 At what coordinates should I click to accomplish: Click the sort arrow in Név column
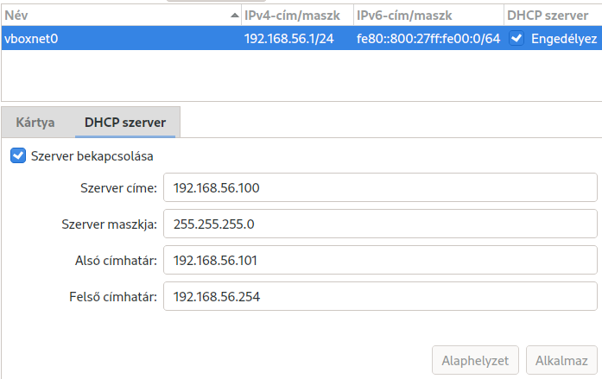click(x=235, y=16)
